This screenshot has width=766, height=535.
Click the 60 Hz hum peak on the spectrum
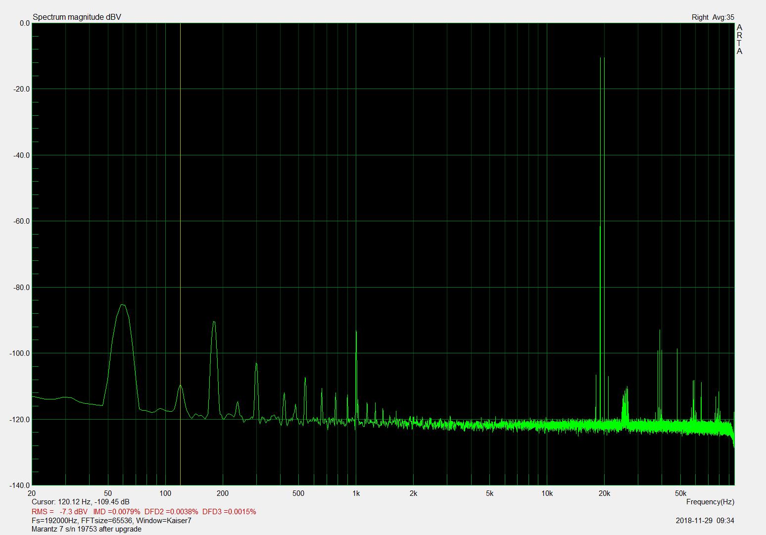pyautogui.click(x=123, y=305)
